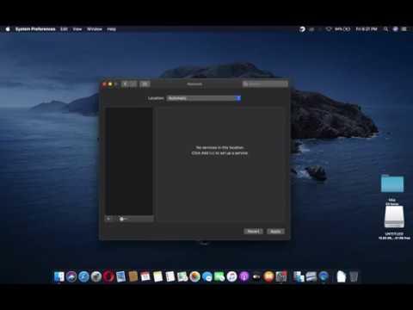Click the document icon beside the Trash
This screenshot has height=310, width=413.
341,276
